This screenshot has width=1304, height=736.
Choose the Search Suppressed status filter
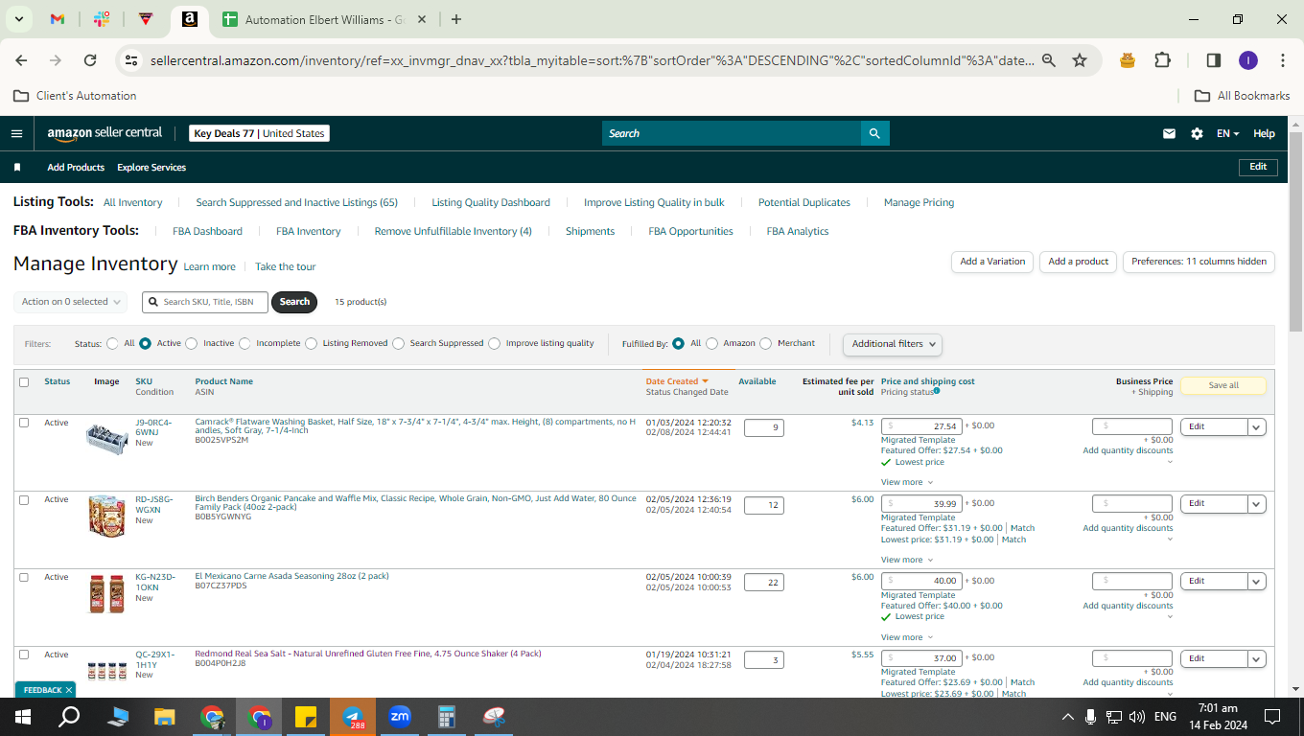click(x=399, y=343)
